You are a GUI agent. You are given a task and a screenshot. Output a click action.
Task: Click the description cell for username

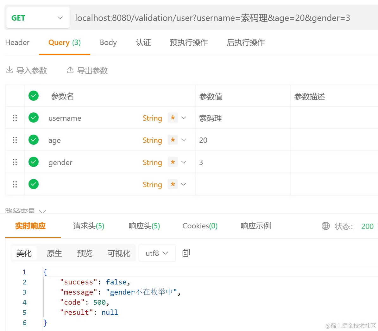click(x=334, y=118)
